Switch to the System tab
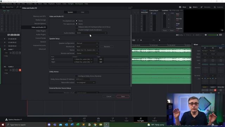 (x=70, y=12)
